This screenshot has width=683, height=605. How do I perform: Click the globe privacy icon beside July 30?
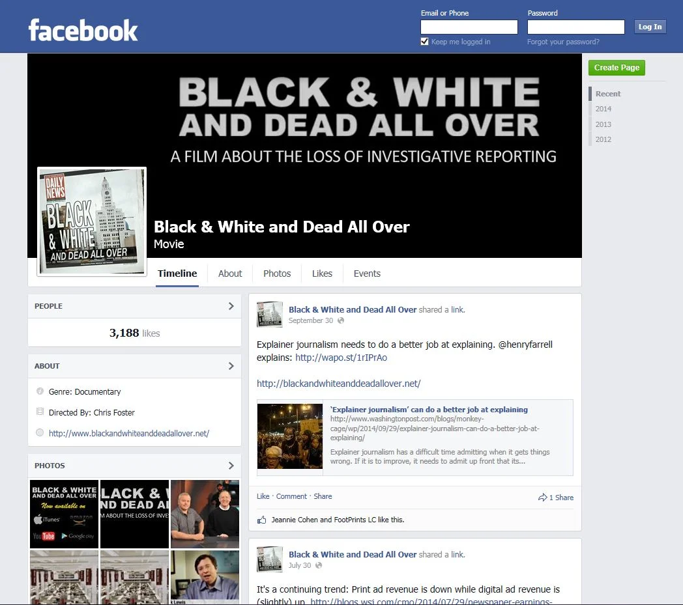coord(319,565)
